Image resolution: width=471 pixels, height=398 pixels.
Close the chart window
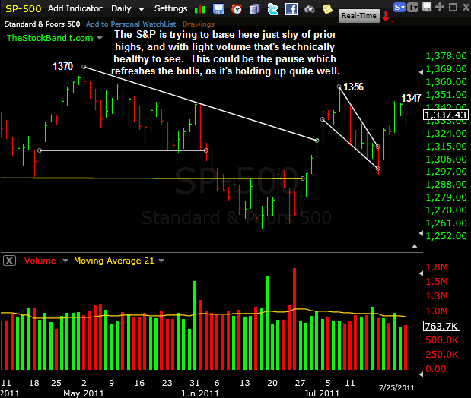point(466,7)
